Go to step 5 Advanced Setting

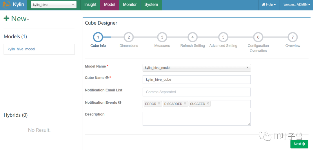223,37
